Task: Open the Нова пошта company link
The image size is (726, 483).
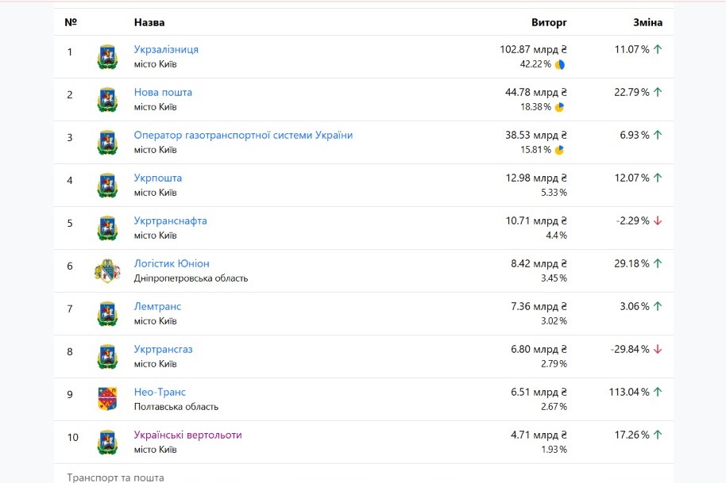Action: pyautogui.click(x=163, y=92)
